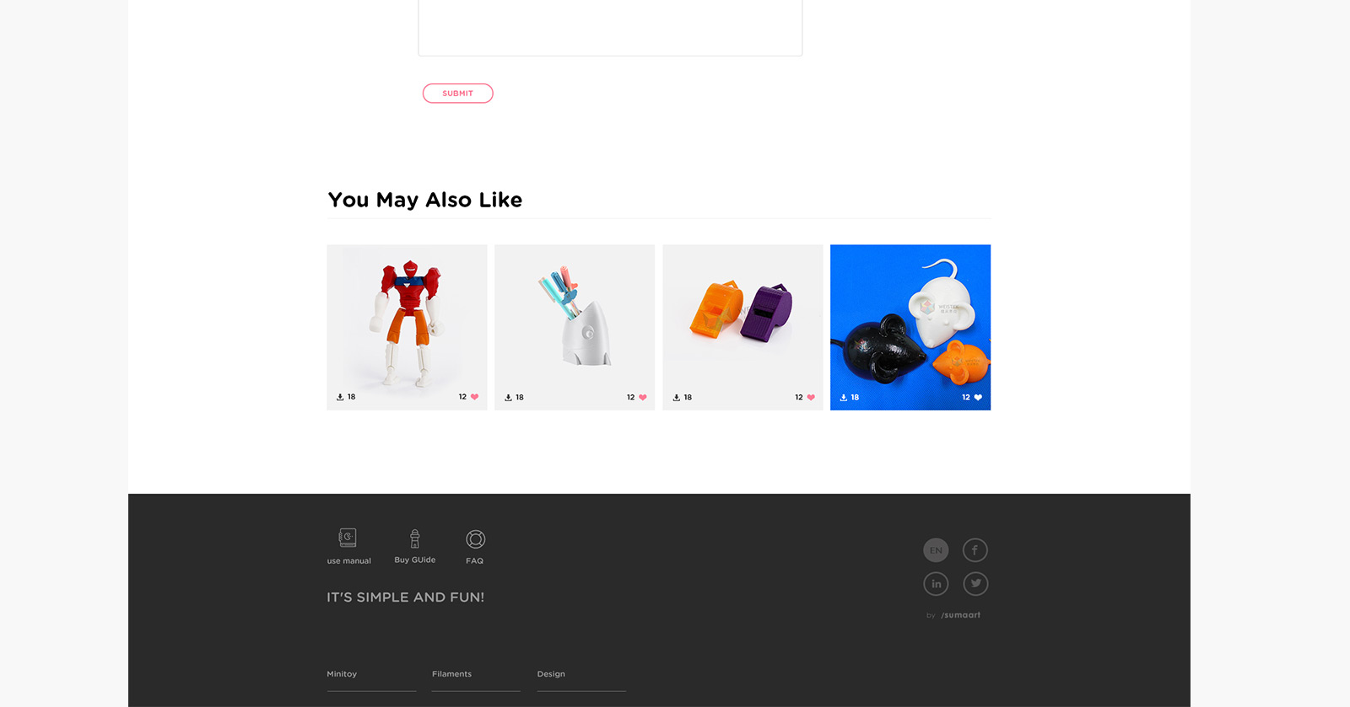Visit the Facebook page icon
Viewport: 1350px width, 707px height.
click(x=975, y=550)
